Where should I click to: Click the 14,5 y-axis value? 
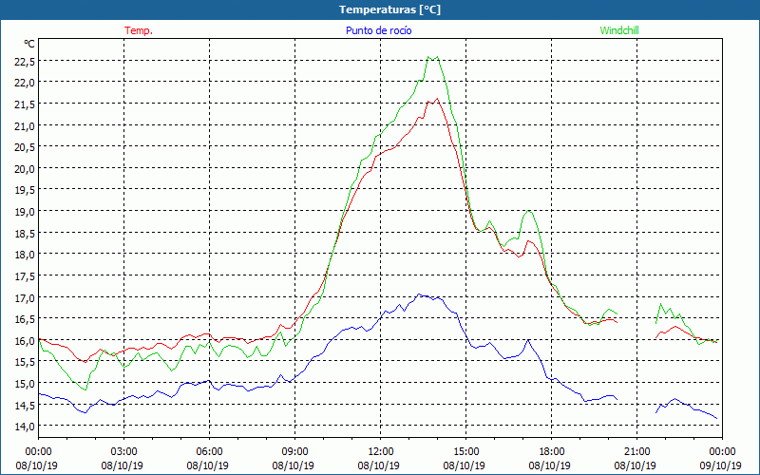[25, 405]
